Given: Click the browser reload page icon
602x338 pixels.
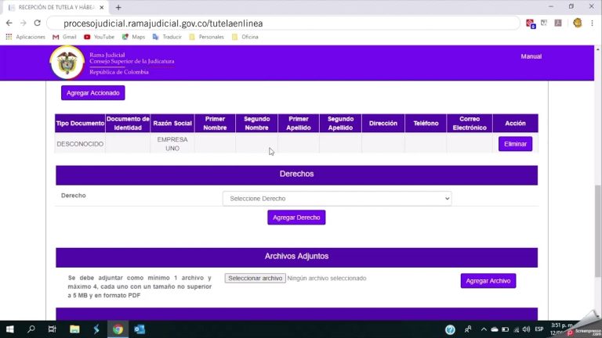Looking at the screenshot, I should pos(37,23).
